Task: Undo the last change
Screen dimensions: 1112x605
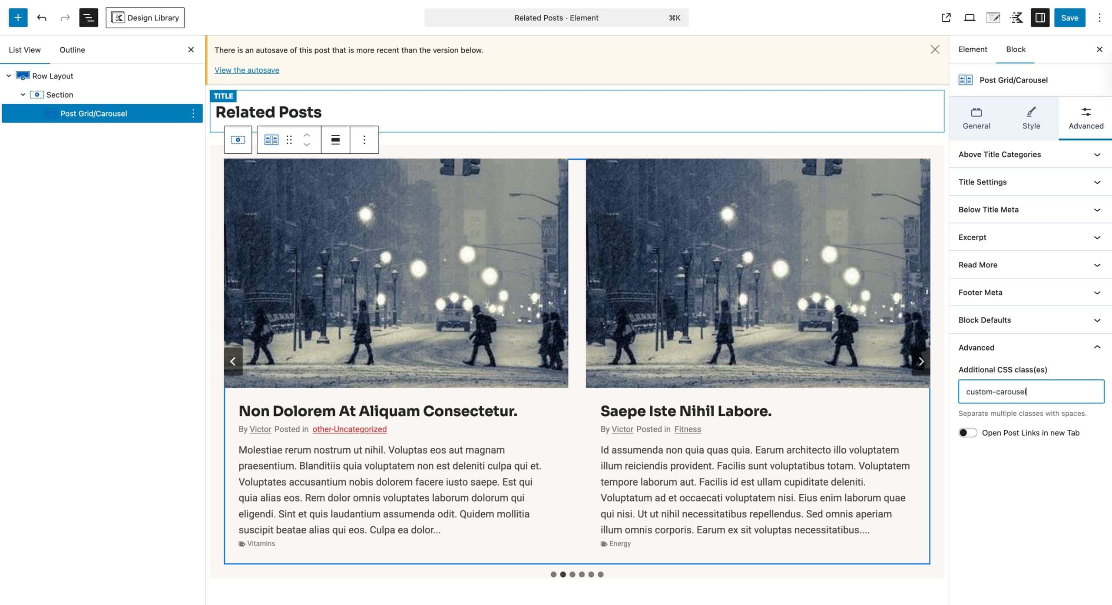Action: click(42, 17)
